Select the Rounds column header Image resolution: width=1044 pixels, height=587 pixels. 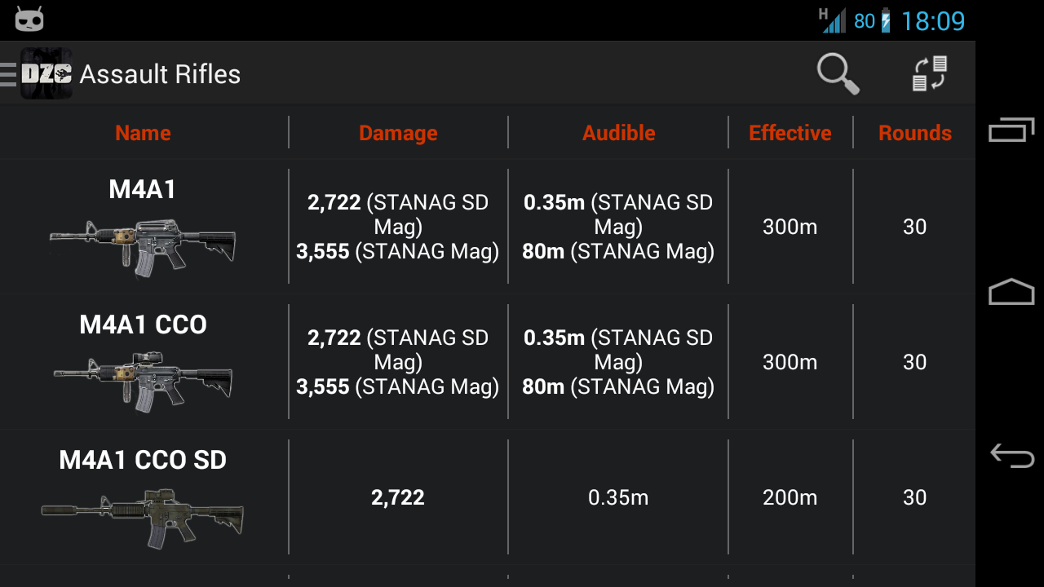915,133
